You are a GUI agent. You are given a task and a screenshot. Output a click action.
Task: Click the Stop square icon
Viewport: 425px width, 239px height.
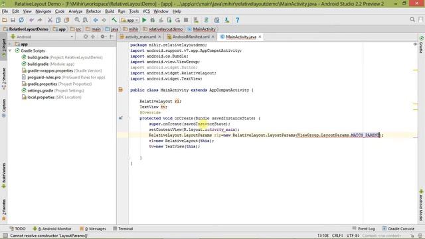[x=186, y=20]
